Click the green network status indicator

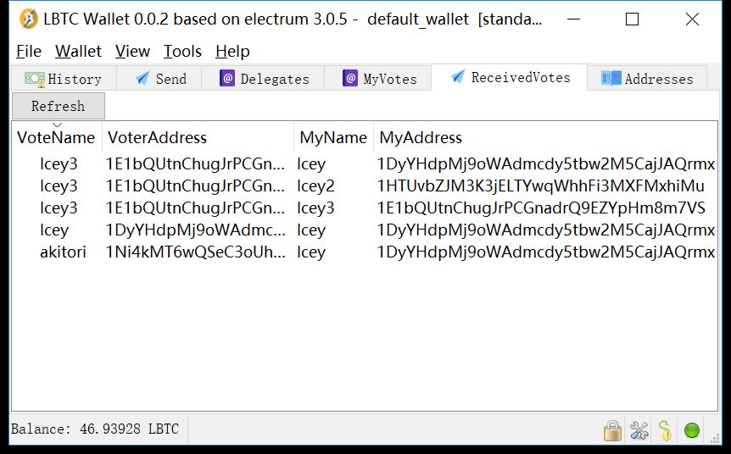[x=692, y=430]
